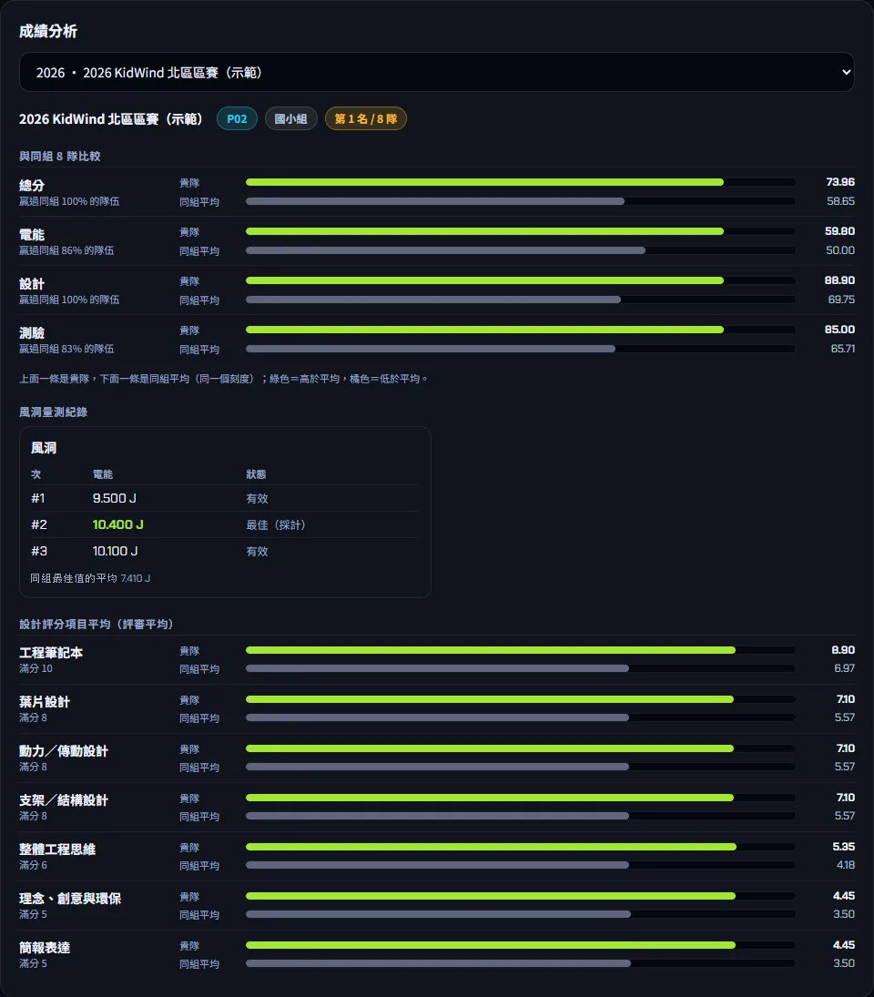
Task: Click the 葉片設計 item label
Action: coord(45,702)
